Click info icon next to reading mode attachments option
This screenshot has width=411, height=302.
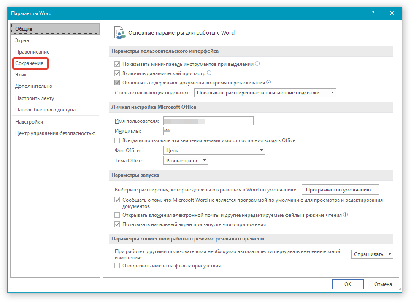tap(346, 215)
